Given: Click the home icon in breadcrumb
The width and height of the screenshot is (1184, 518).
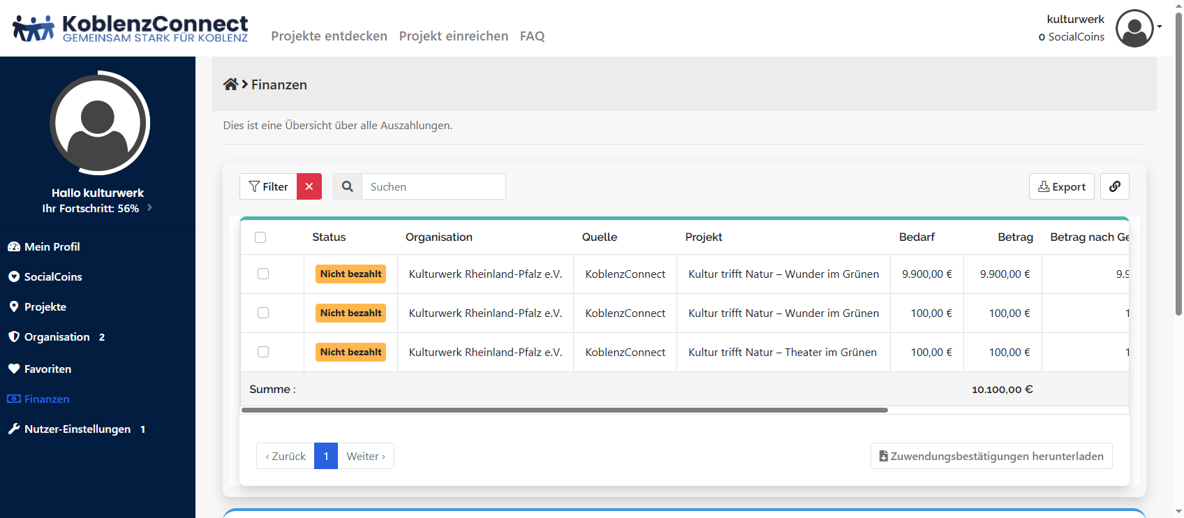Looking at the screenshot, I should tap(230, 84).
